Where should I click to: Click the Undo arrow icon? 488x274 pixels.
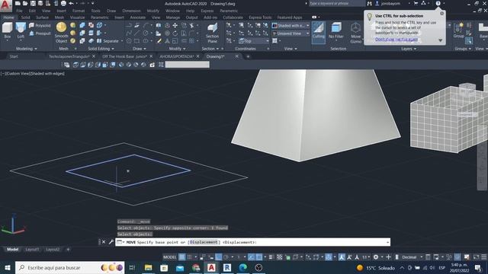(x=71, y=3)
